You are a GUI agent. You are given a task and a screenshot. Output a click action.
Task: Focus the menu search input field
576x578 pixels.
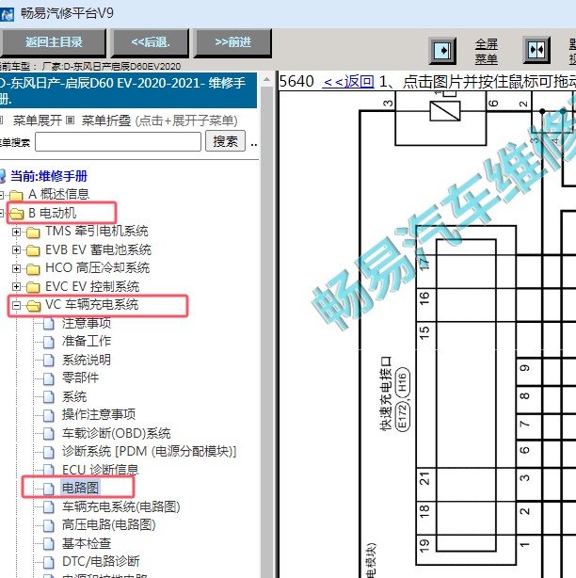coord(118,141)
